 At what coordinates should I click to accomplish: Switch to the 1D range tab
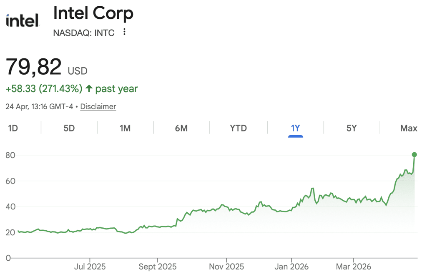pyautogui.click(x=13, y=128)
